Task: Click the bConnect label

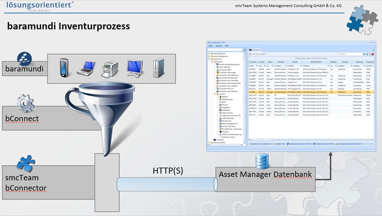Action: pos(22,119)
